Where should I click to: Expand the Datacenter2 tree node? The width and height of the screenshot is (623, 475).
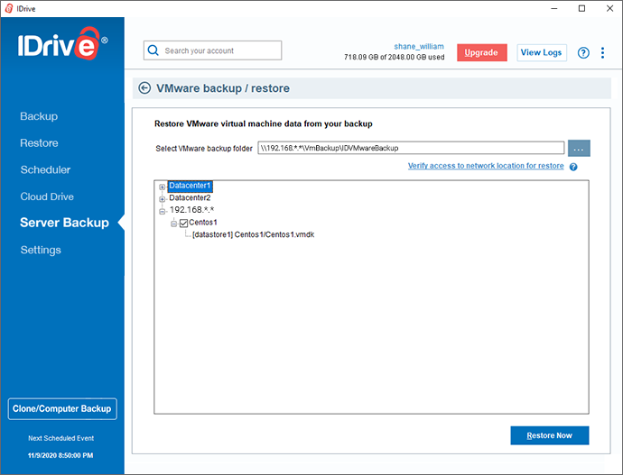(x=163, y=199)
